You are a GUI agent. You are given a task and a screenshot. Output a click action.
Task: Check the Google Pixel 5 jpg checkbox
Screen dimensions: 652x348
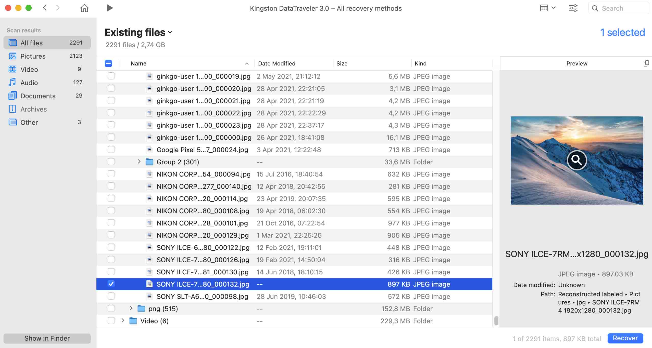click(111, 150)
